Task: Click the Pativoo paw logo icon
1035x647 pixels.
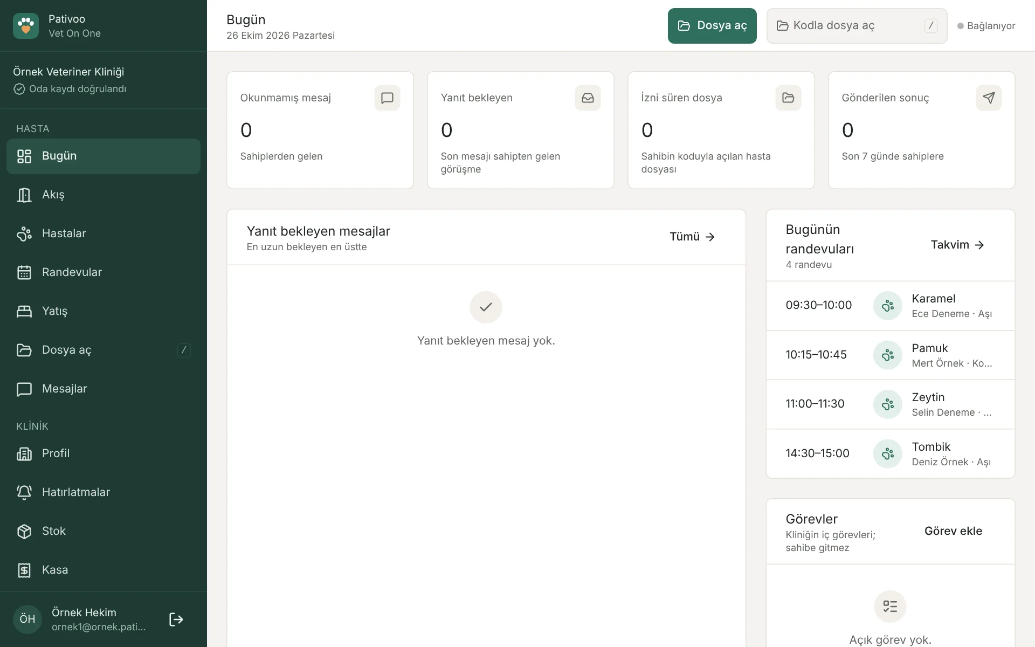Action: [x=26, y=26]
